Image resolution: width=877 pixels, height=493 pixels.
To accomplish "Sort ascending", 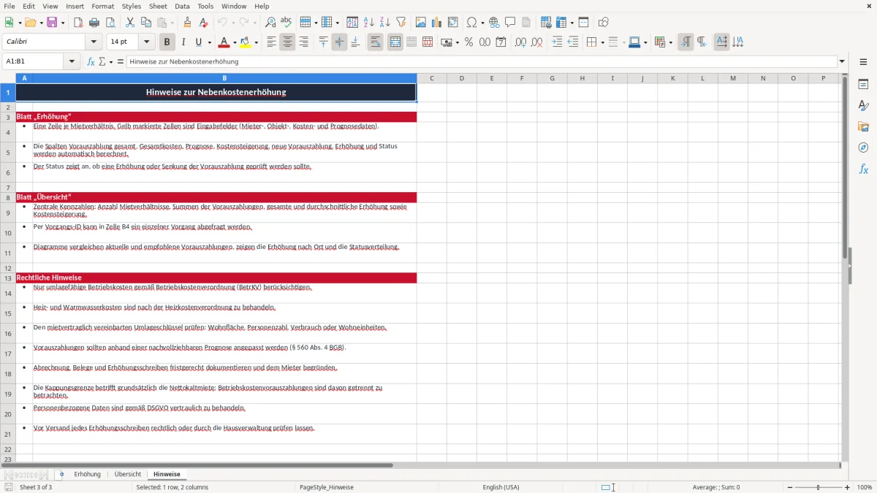I will click(369, 23).
